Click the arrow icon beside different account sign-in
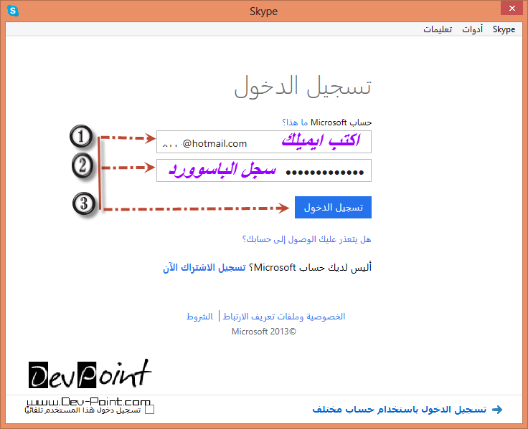Screen dimensions: 528x429 point(497,410)
